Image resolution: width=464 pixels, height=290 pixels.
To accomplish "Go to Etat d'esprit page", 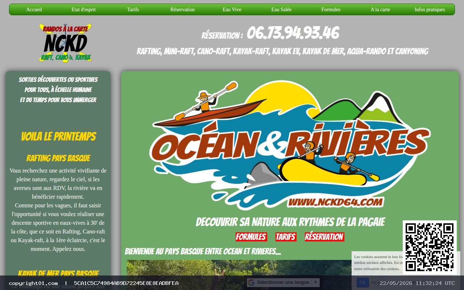I will (84, 10).
